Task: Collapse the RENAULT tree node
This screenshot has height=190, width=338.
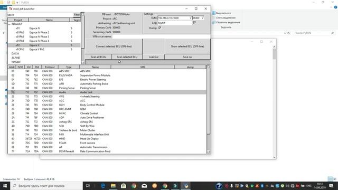Action: 10,24
